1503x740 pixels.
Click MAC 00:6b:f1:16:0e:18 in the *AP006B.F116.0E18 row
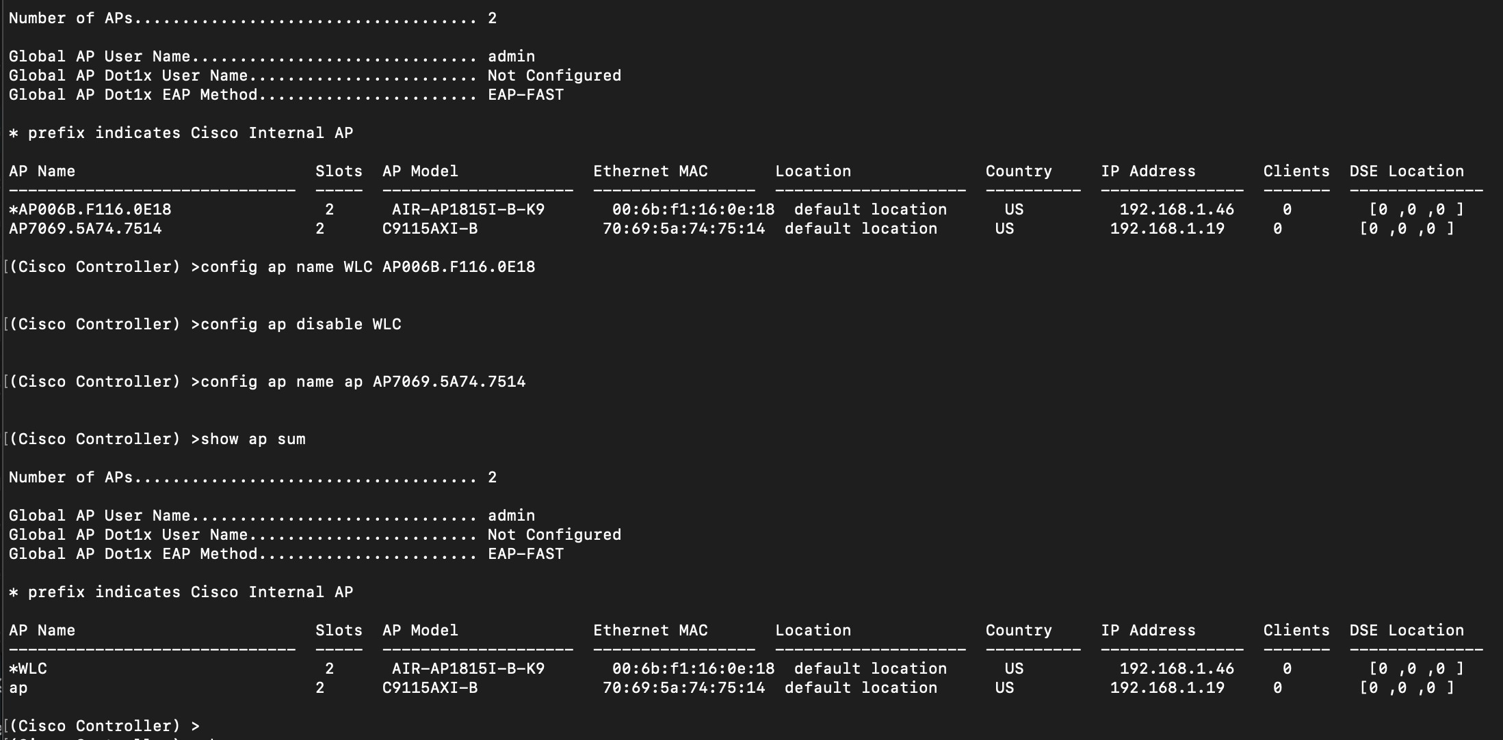click(693, 210)
